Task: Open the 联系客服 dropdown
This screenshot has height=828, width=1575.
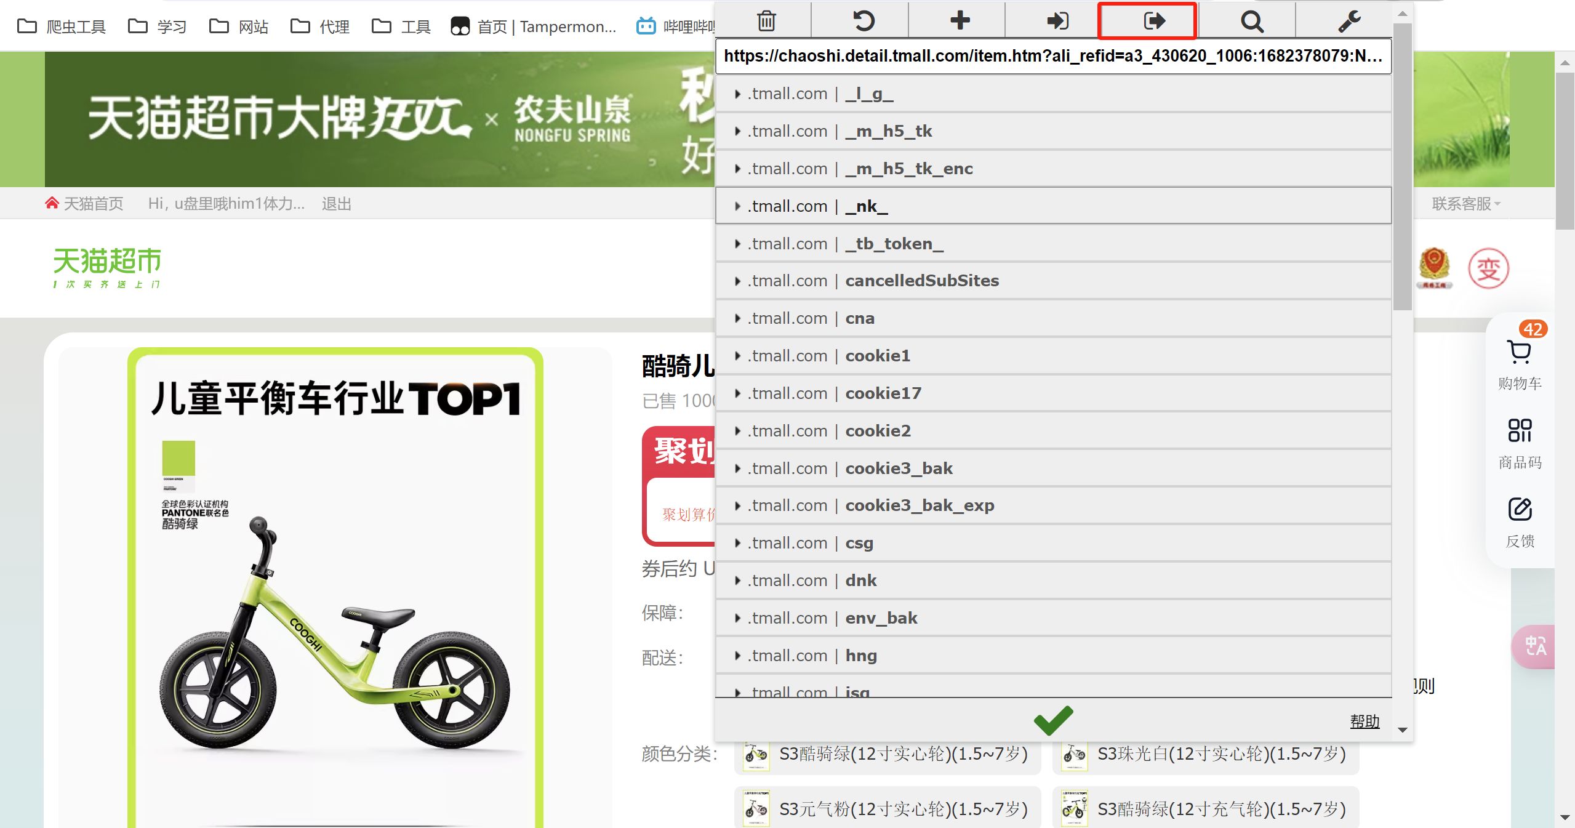Action: click(x=1466, y=204)
